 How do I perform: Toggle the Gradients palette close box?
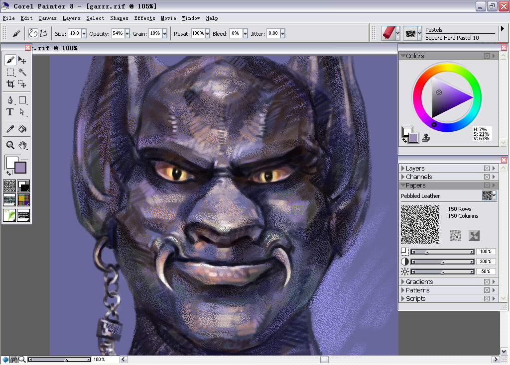(487, 281)
